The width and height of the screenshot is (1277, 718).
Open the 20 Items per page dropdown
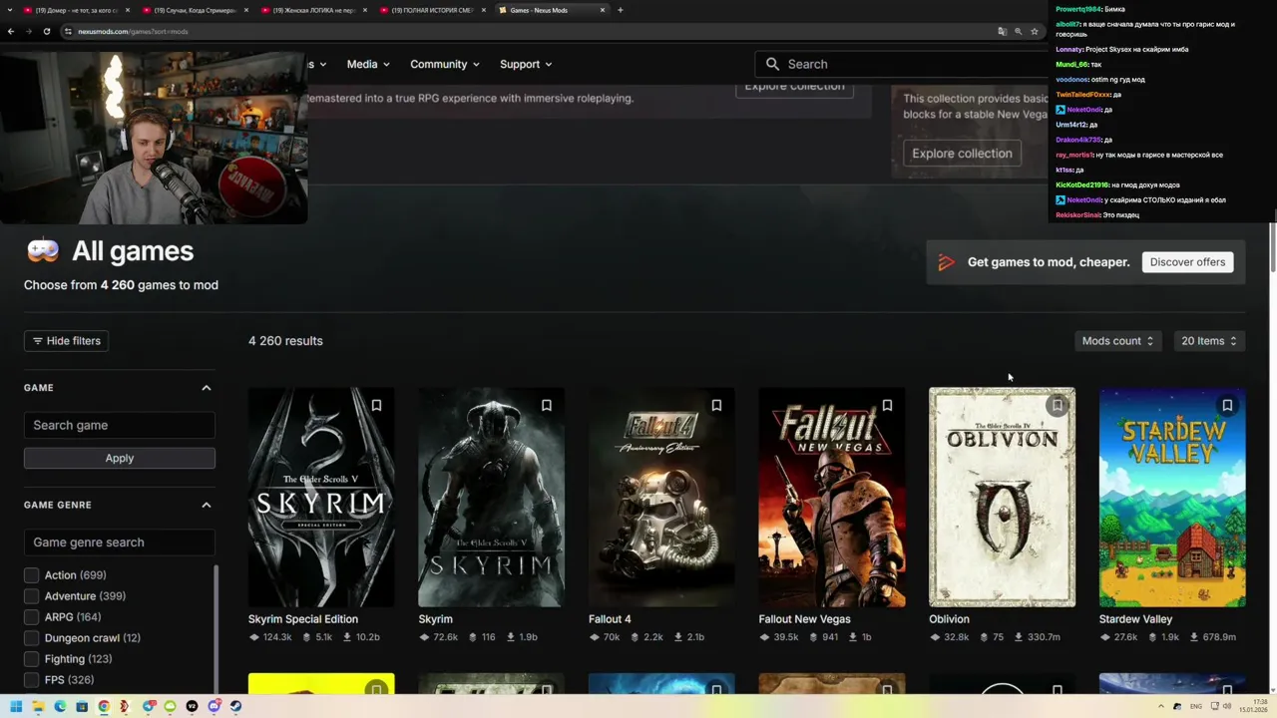click(1208, 341)
